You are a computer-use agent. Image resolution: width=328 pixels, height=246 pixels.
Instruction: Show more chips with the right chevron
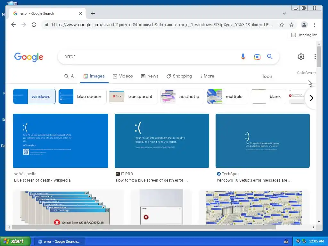[311, 98]
